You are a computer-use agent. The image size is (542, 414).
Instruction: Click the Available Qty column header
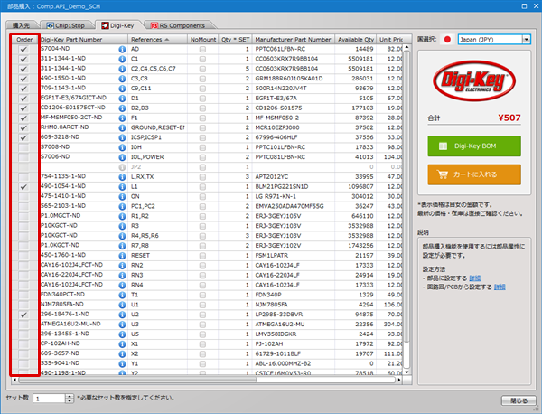pyautogui.click(x=356, y=40)
